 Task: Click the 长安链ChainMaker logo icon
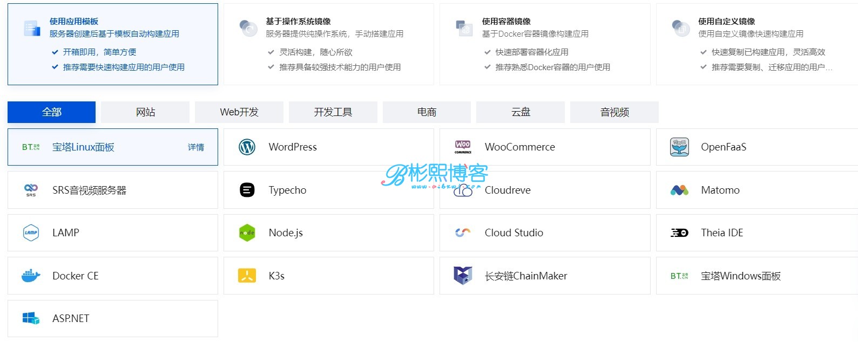(x=463, y=276)
